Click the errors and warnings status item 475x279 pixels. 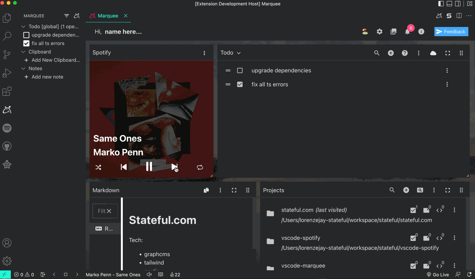click(24, 275)
